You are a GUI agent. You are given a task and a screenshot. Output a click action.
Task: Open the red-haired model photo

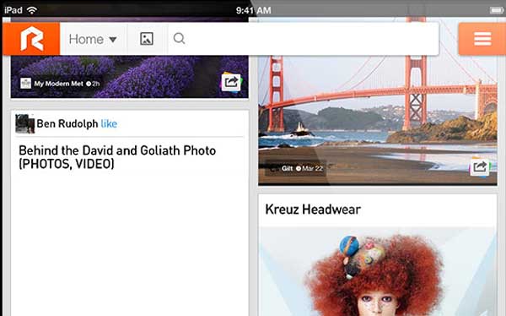377,272
